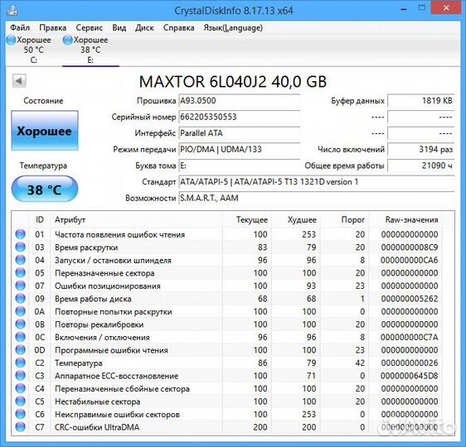Click the ID column header
The image size is (466, 447).
[40, 220]
